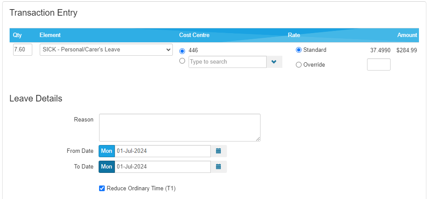Click the Rate column header
The width and height of the screenshot is (429, 199).
[x=294, y=35]
